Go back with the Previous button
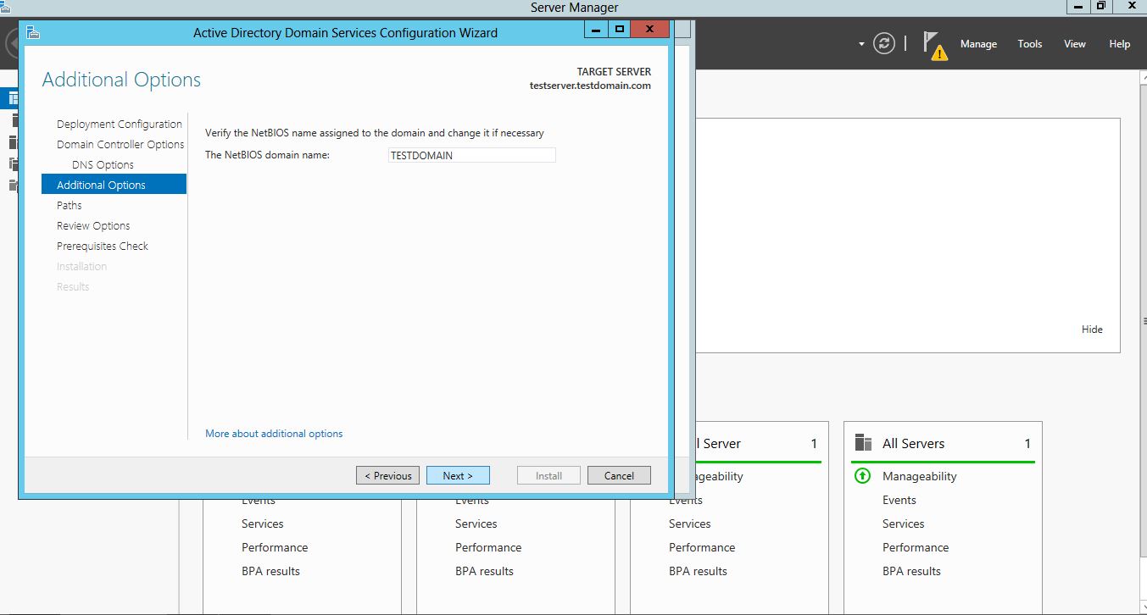The width and height of the screenshot is (1147, 615). [x=387, y=475]
